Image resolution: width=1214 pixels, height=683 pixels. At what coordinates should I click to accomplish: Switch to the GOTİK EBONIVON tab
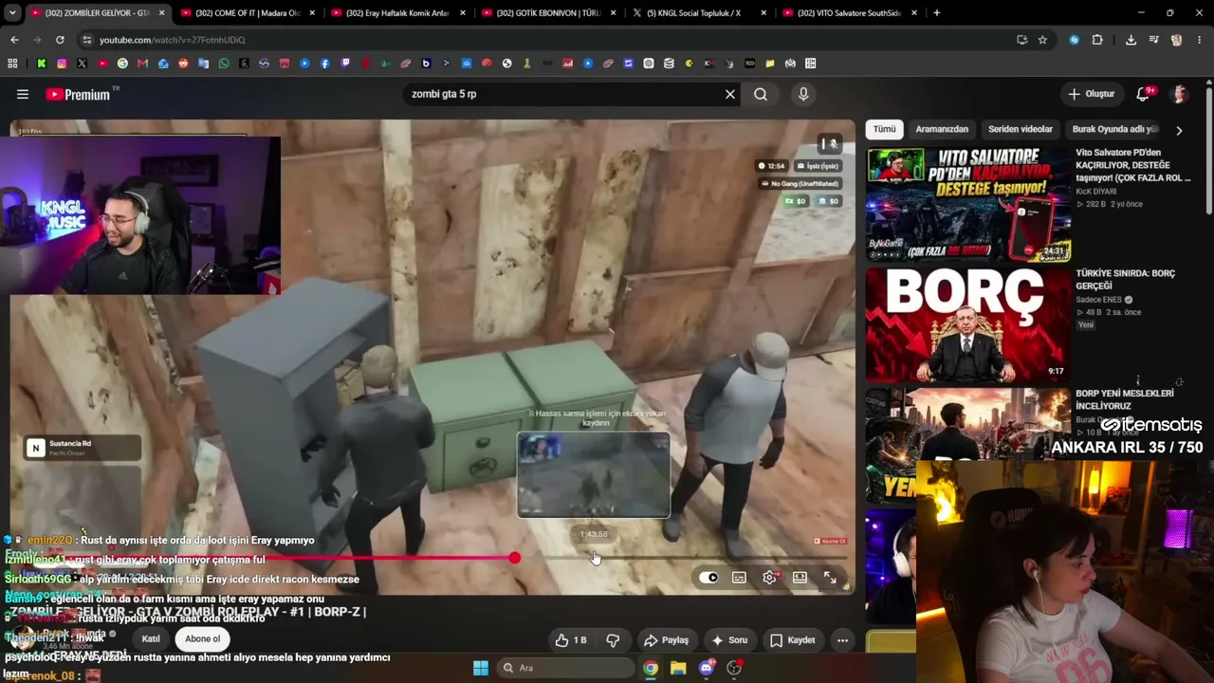548,13
